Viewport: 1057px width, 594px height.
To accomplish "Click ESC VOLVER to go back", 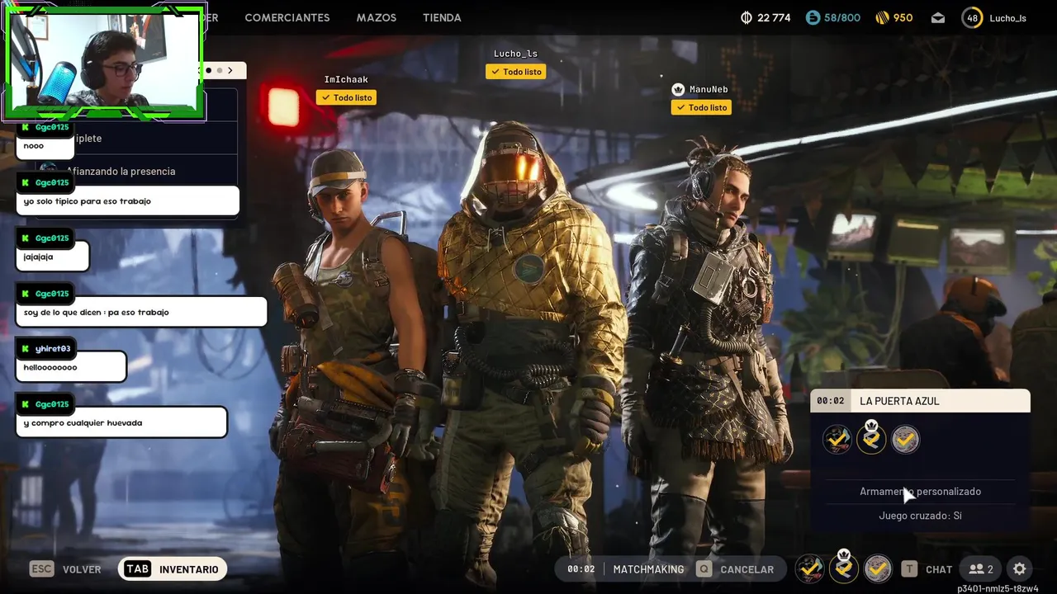I will [x=65, y=569].
